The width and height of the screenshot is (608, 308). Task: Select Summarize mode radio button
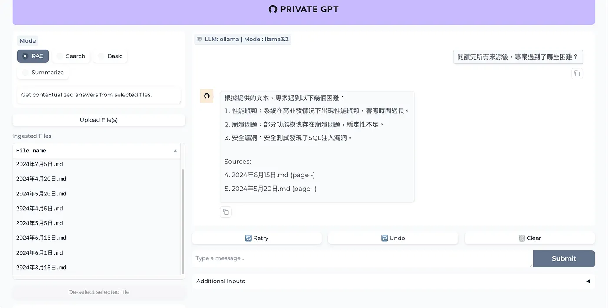point(43,73)
